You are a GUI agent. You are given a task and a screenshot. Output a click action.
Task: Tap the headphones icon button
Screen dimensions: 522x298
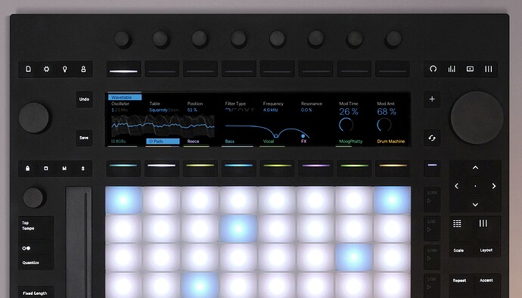point(433,69)
